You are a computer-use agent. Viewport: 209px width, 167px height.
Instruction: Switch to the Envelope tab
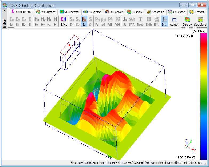click(176, 12)
